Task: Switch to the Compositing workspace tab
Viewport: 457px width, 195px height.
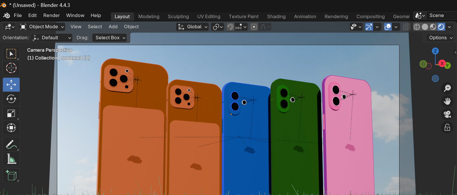Action: click(371, 16)
